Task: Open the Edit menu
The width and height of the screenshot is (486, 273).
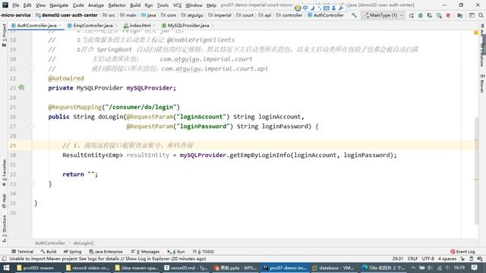Action: coord(27,5)
